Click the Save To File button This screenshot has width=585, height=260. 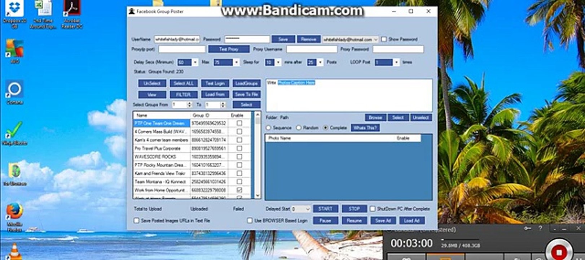coord(246,95)
